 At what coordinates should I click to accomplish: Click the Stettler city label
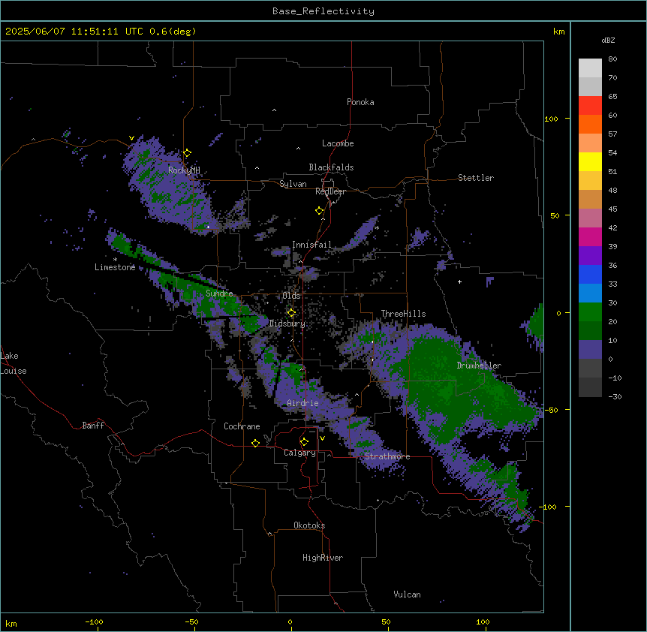click(x=476, y=178)
